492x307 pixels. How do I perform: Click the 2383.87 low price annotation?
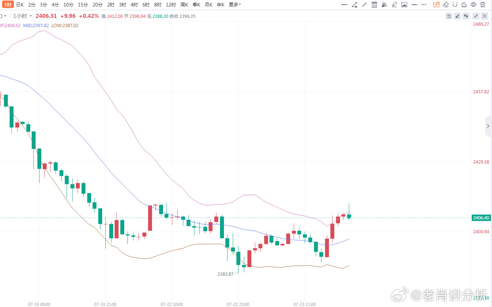pyautogui.click(x=225, y=274)
